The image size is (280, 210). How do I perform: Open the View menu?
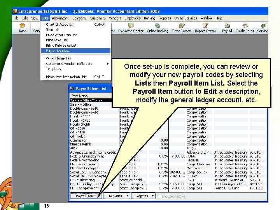35,18
